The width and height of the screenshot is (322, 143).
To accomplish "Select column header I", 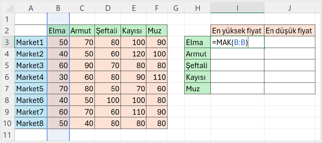I will pyautogui.click(x=237, y=8).
